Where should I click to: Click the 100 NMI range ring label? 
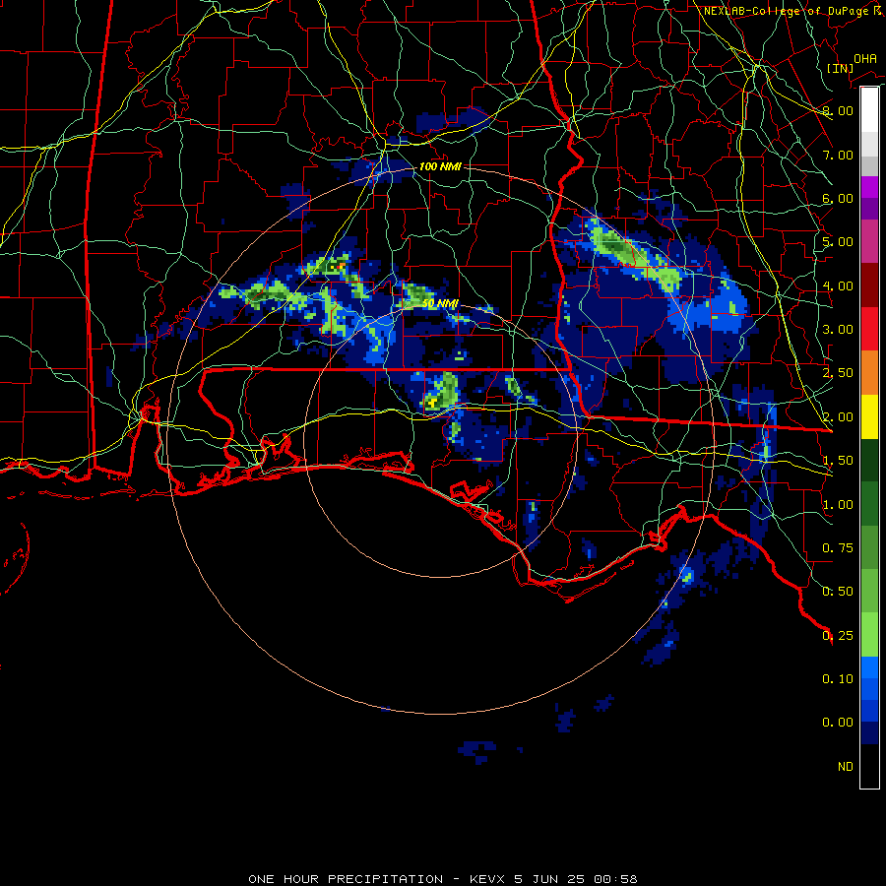click(440, 166)
